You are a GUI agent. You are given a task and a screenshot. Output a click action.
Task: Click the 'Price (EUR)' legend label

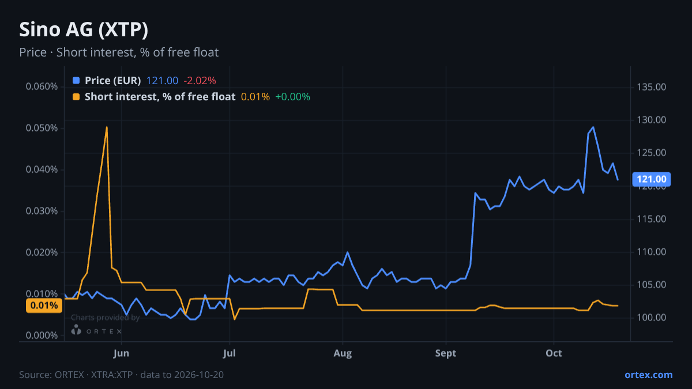pos(112,81)
